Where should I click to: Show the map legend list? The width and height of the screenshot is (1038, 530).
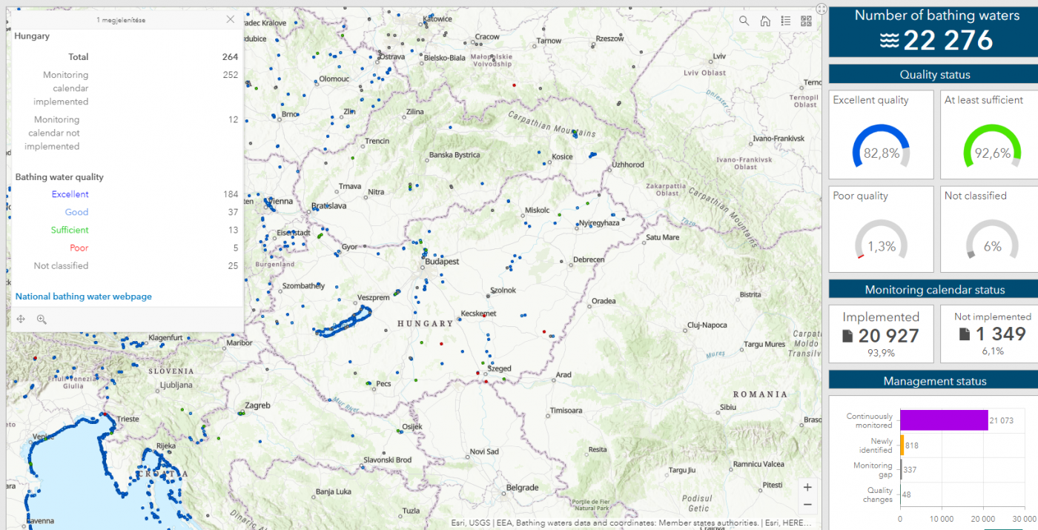(786, 21)
